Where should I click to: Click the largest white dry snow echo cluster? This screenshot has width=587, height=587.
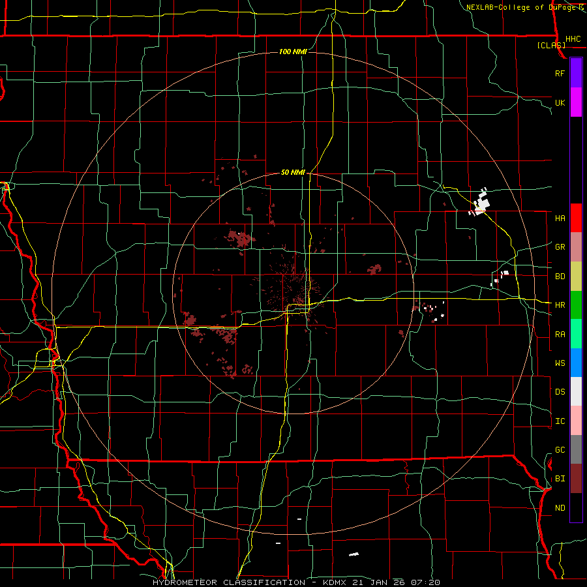(x=481, y=203)
